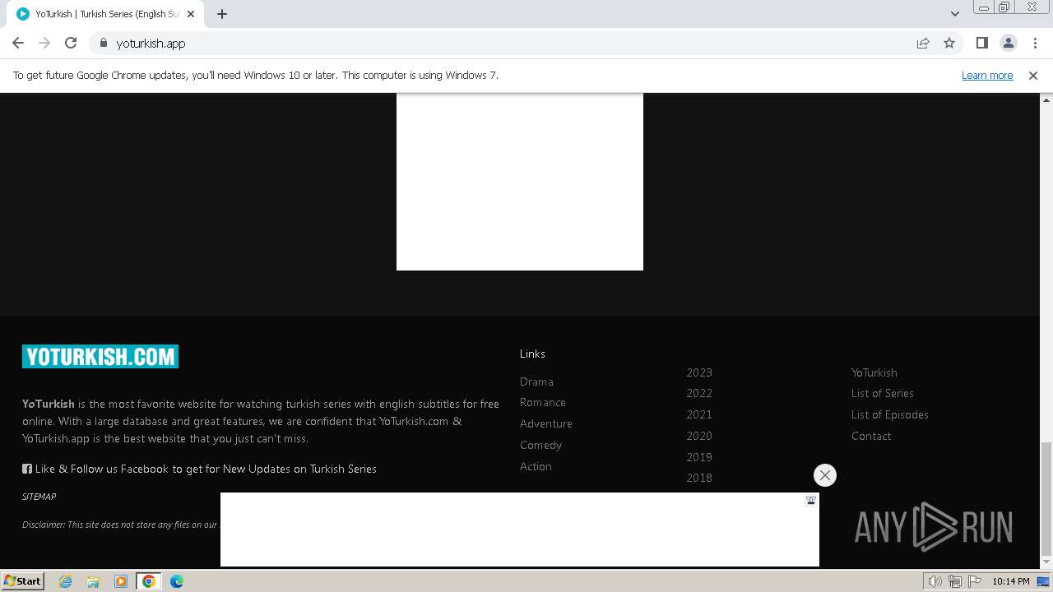Open the Contact link
The height and width of the screenshot is (592, 1053).
tap(871, 436)
